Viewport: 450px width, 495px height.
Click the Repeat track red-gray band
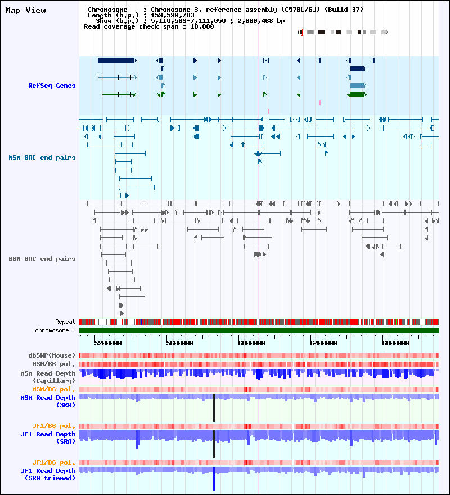tap(259, 322)
